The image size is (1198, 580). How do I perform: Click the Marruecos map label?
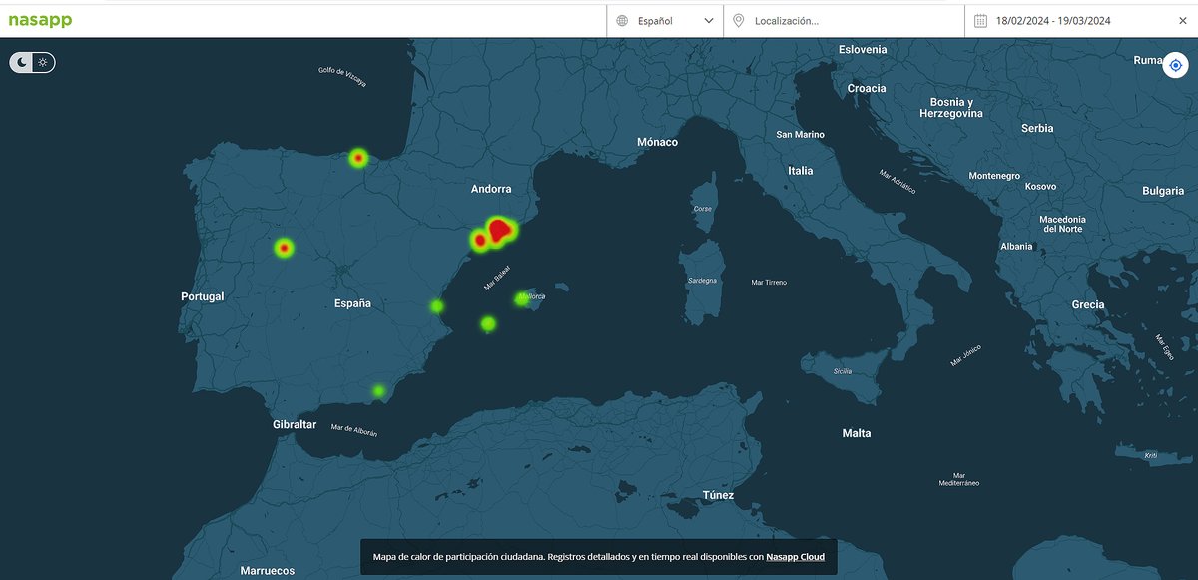[268, 571]
